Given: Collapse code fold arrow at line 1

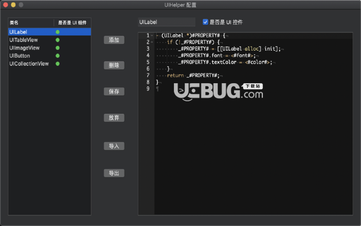Looking at the screenshot, I should tap(152, 36).
